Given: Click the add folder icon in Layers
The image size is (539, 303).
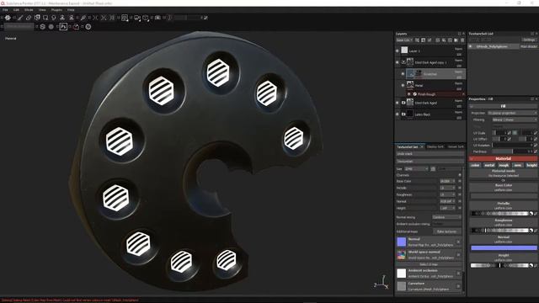Looking at the screenshot, I should (456, 40).
